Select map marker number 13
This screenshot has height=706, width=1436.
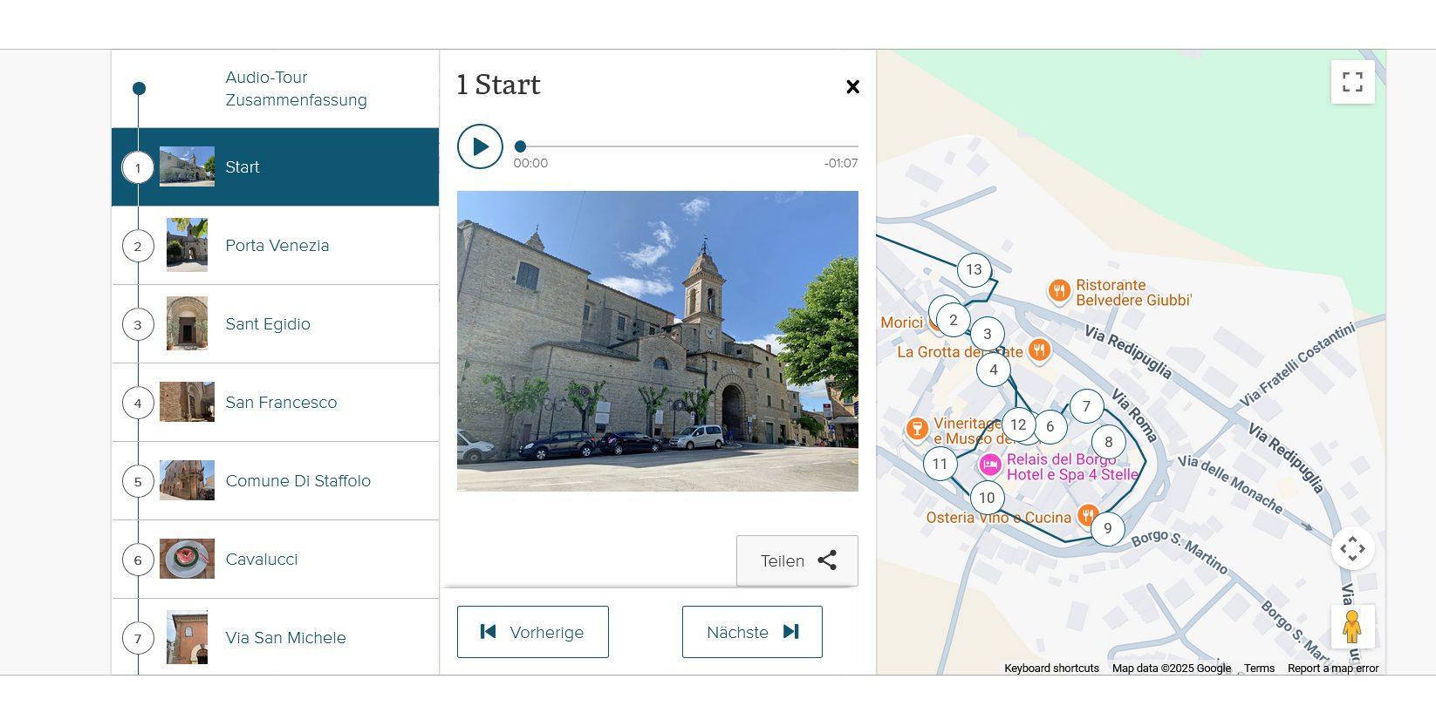tap(974, 270)
